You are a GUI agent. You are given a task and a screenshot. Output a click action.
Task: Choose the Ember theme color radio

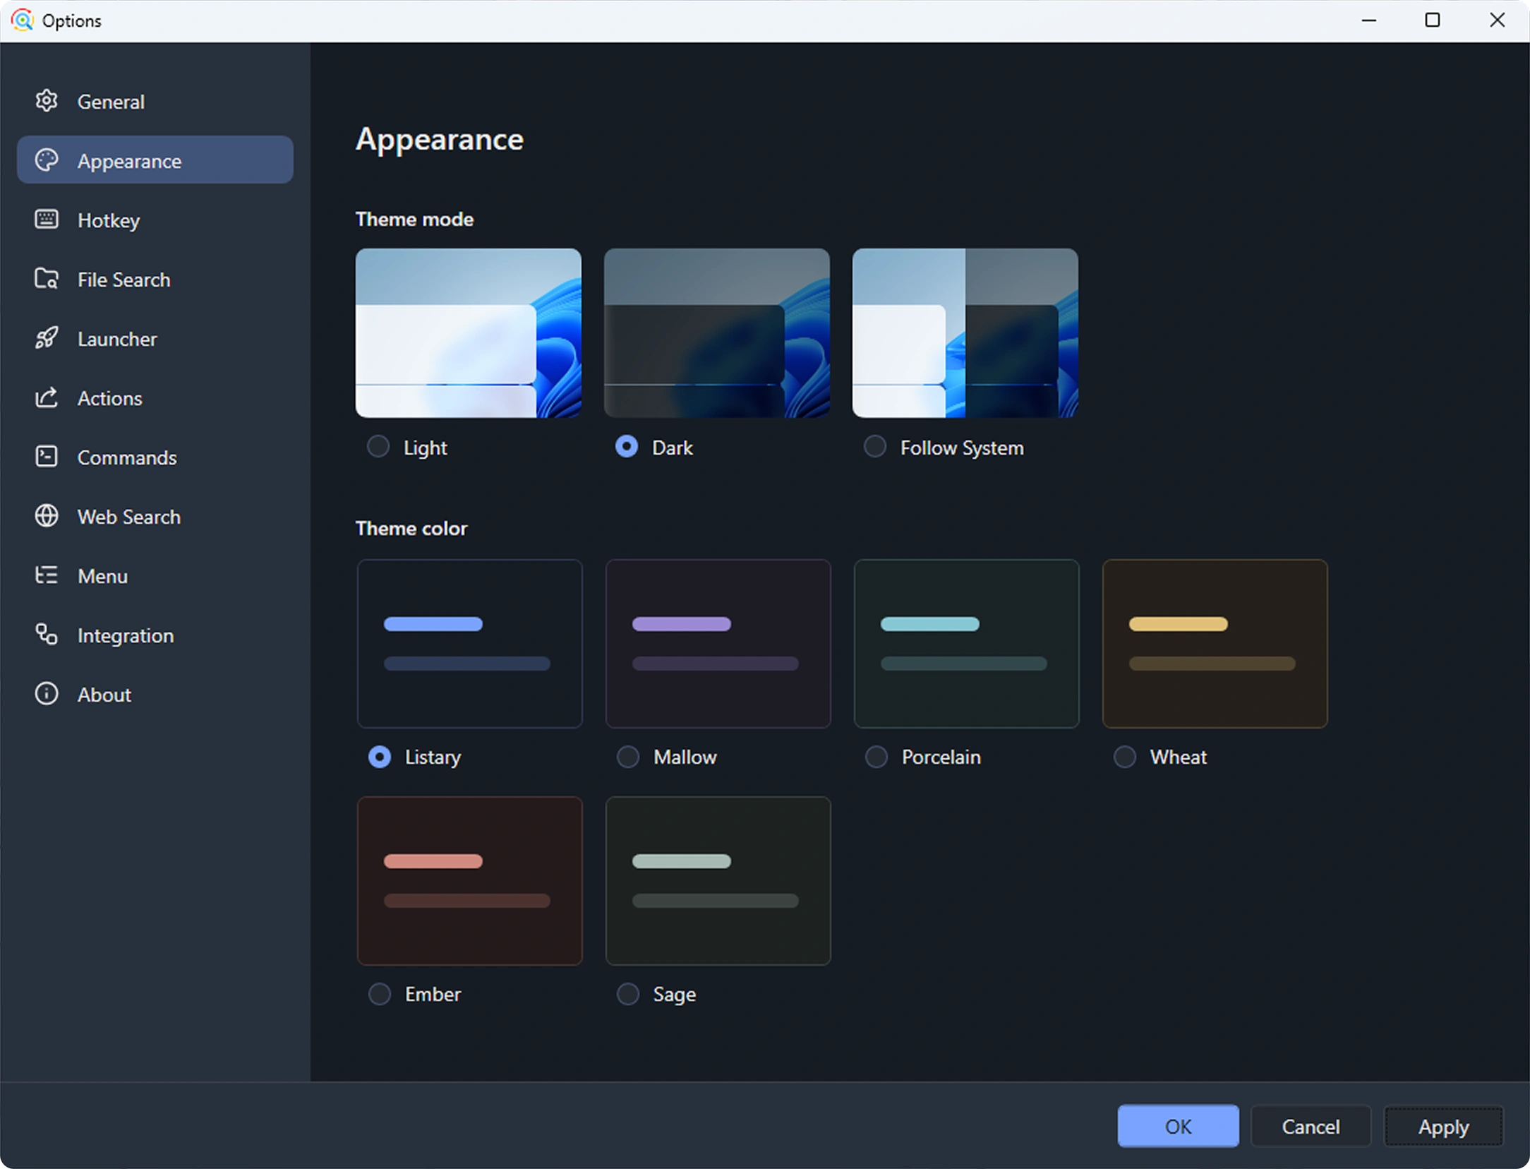(380, 994)
